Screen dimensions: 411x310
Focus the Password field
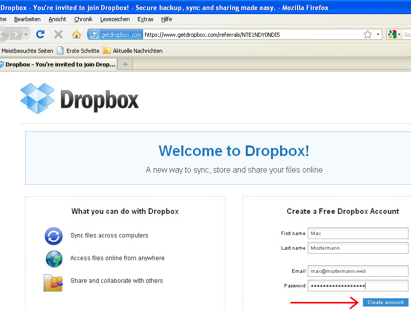tap(358, 286)
